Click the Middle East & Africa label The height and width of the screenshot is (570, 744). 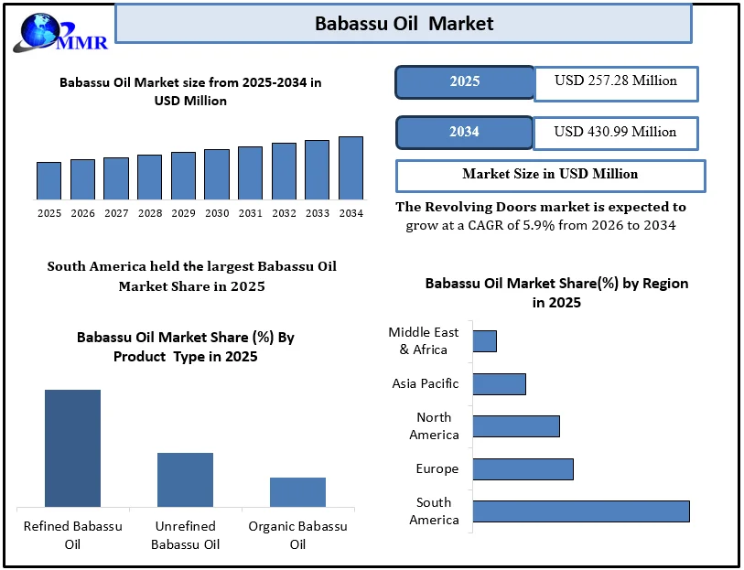click(x=423, y=341)
